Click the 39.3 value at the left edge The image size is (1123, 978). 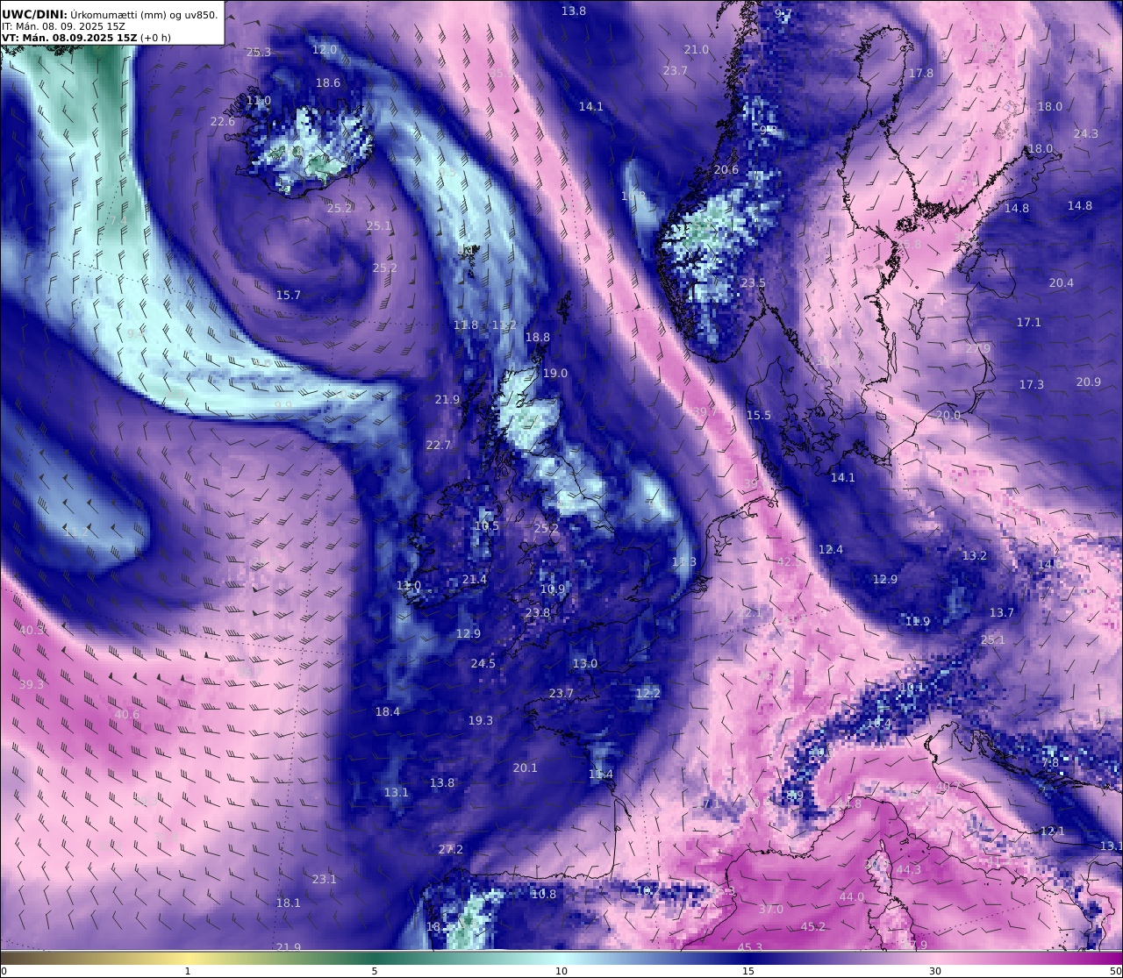click(32, 685)
